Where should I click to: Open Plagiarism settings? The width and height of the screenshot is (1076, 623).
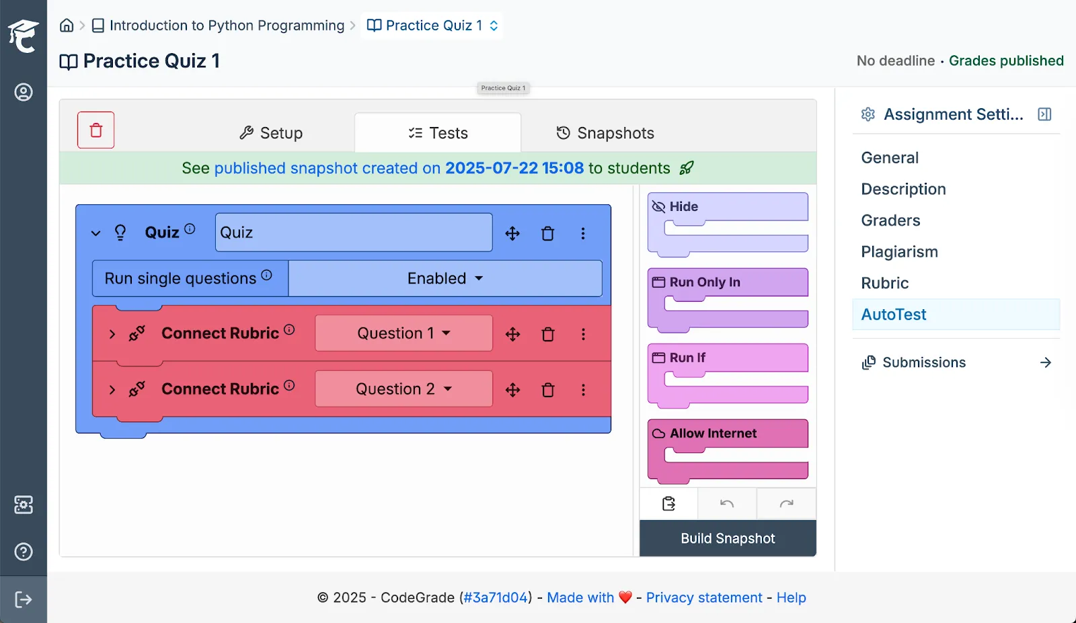click(956, 252)
